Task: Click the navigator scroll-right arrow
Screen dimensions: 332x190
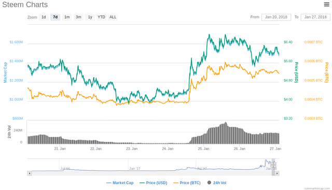Action: click(277, 173)
